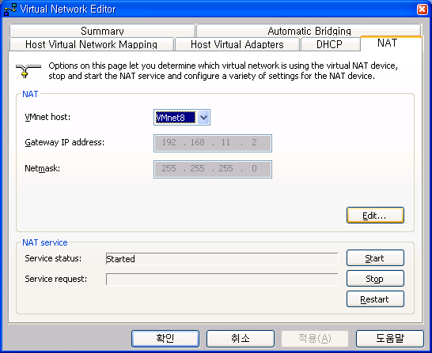Click the Netmask address field

tap(213, 169)
